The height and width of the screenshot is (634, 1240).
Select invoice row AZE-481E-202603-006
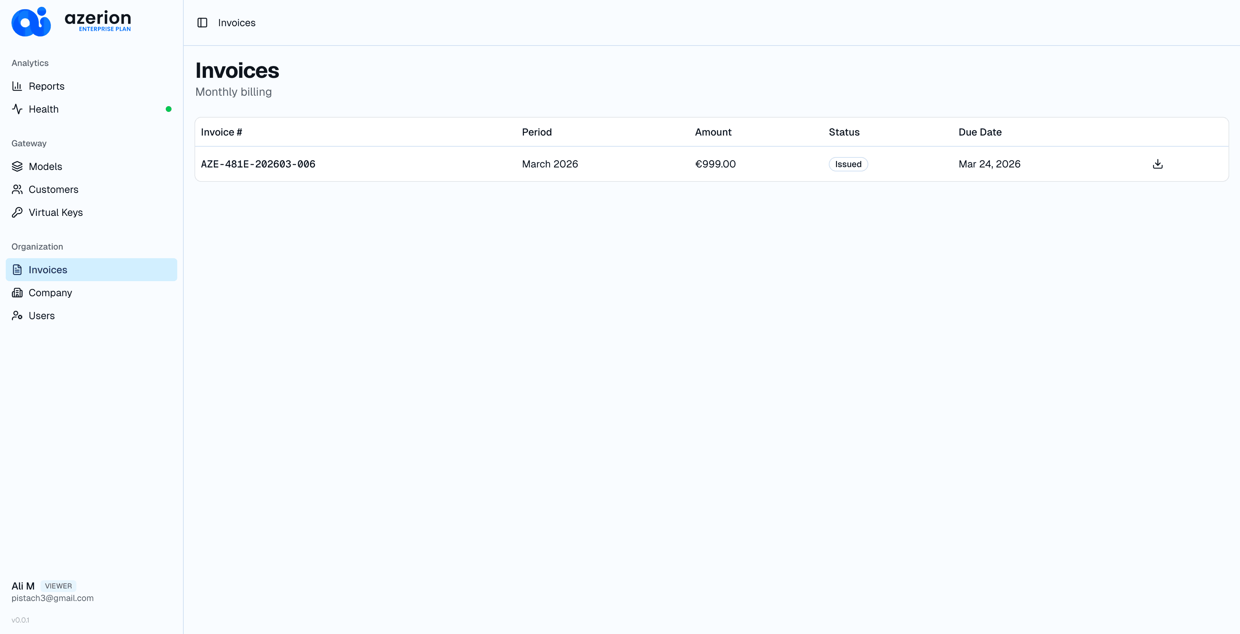(x=578, y=164)
